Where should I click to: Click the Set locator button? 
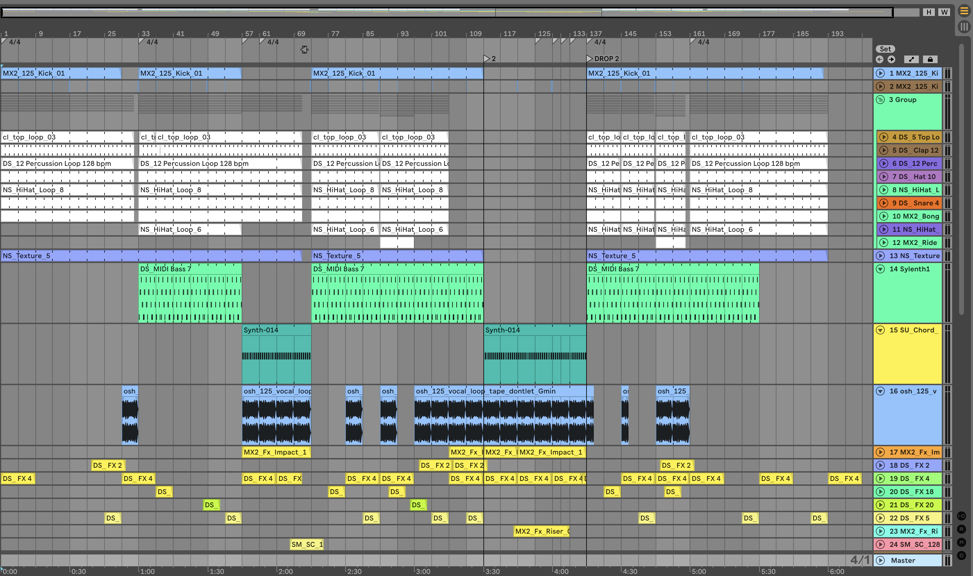pyautogui.click(x=885, y=49)
